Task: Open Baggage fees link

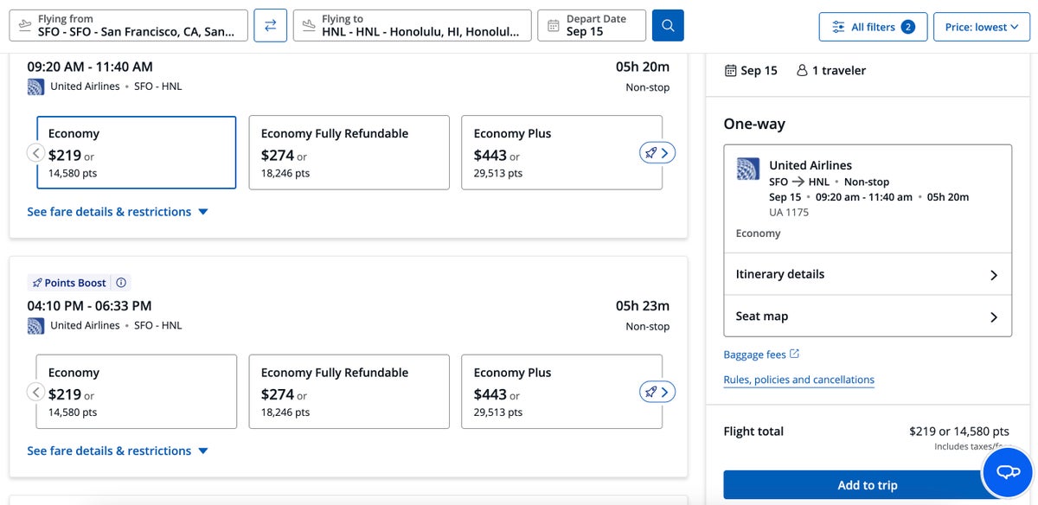Action: (x=761, y=355)
